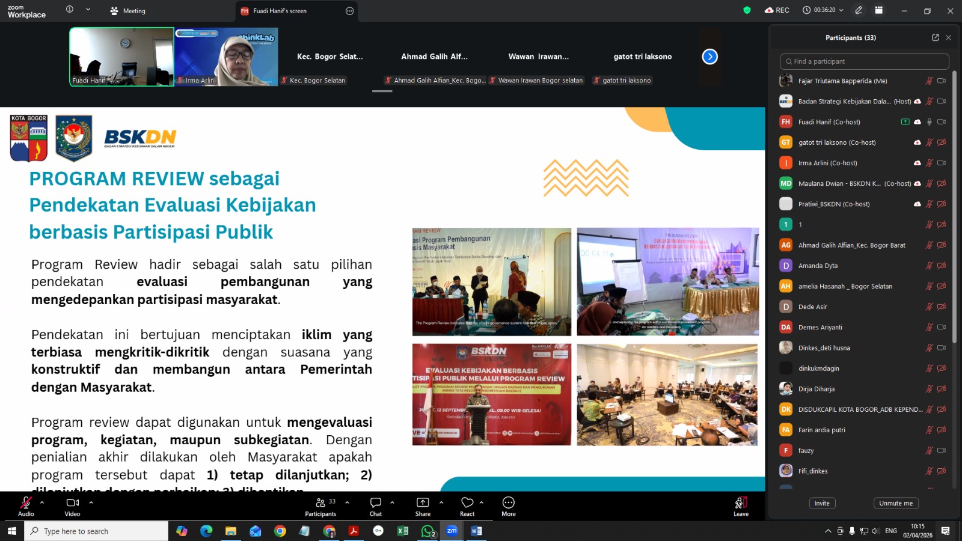Click the Invite button

pyautogui.click(x=822, y=503)
